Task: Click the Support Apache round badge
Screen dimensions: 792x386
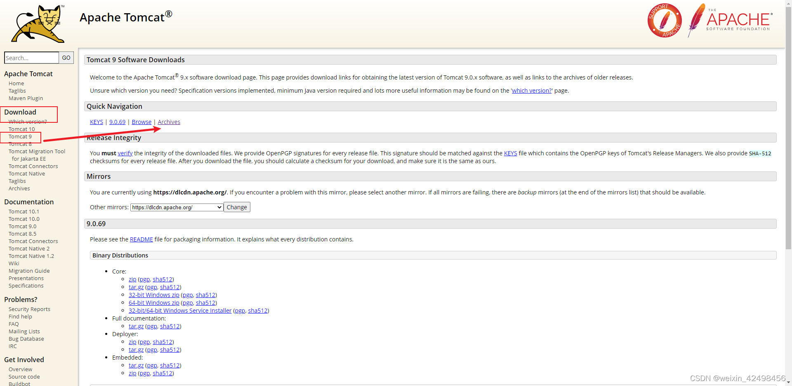Action: tap(665, 20)
